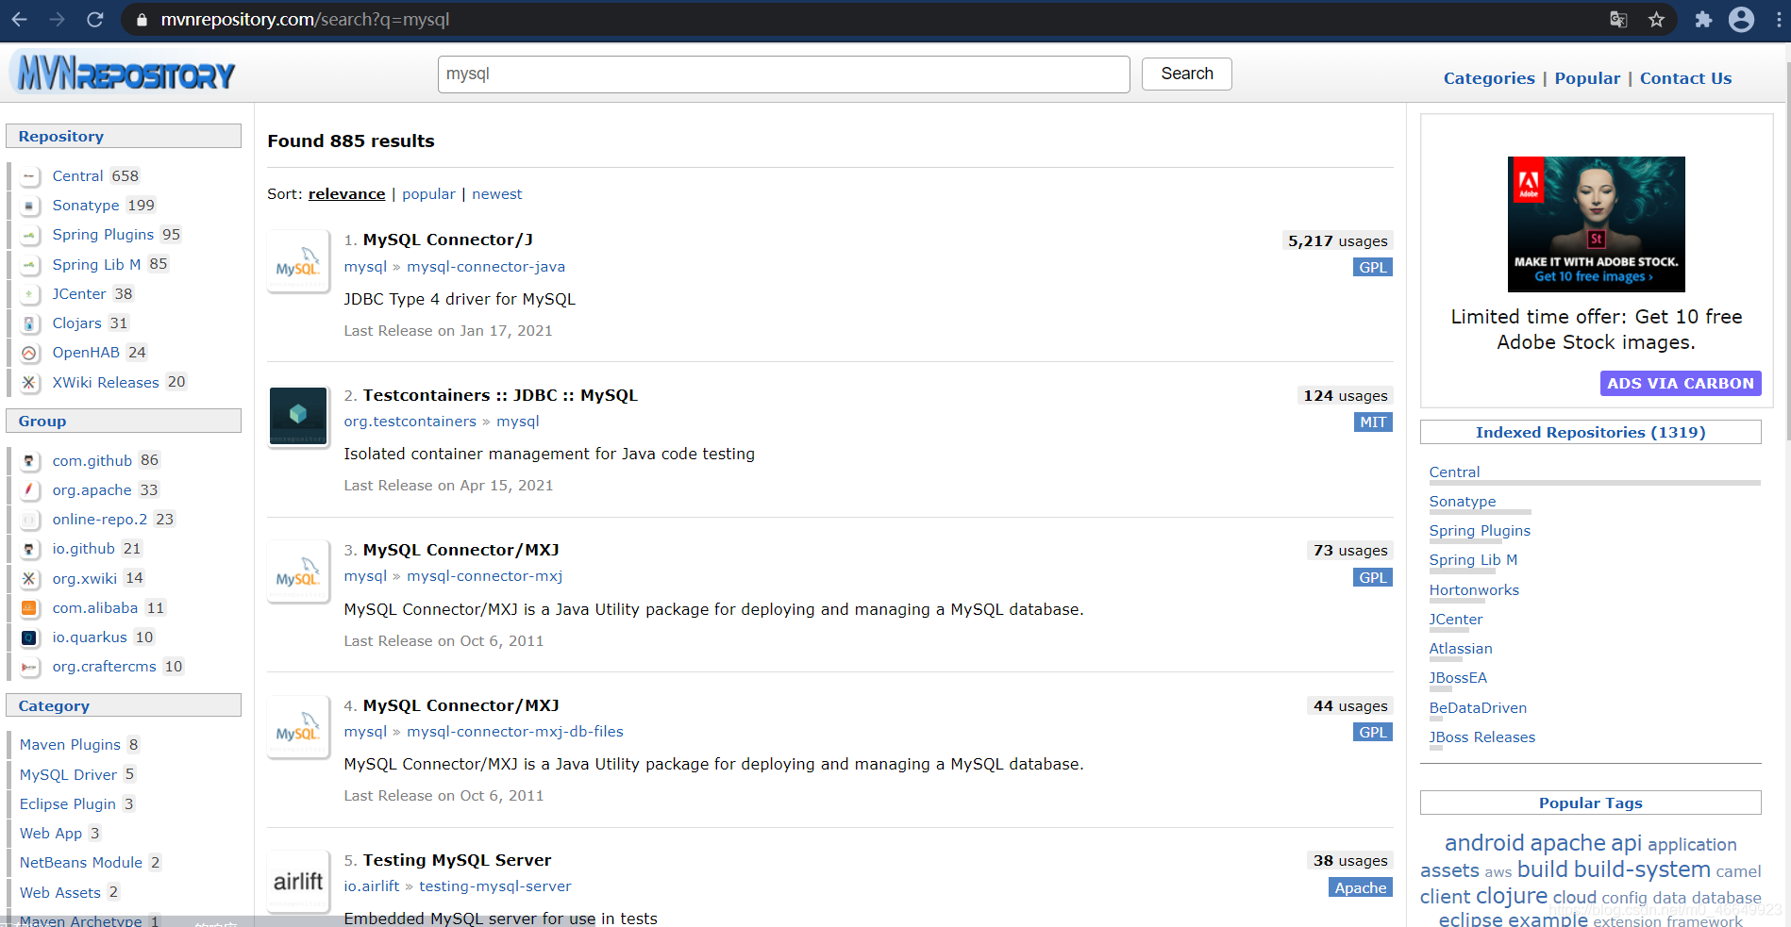Image resolution: width=1791 pixels, height=927 pixels.
Task: Bookmark this page with the star icon
Action: [1656, 19]
